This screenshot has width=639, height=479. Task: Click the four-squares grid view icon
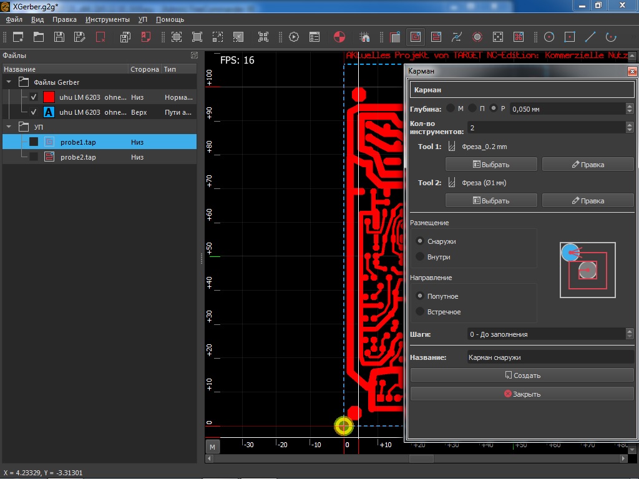pos(263,37)
